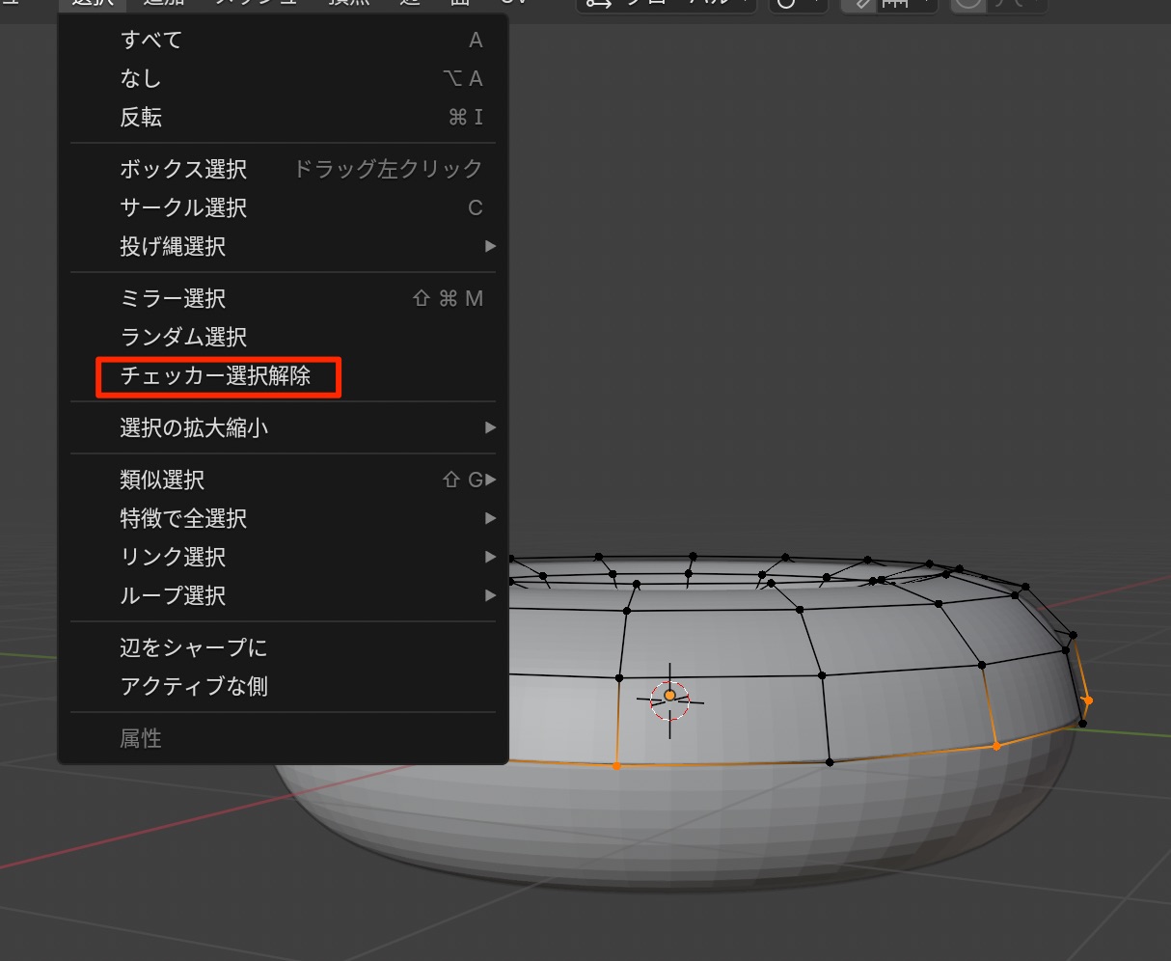
Task: Choose 辺をシャープに option
Action: [x=194, y=647]
